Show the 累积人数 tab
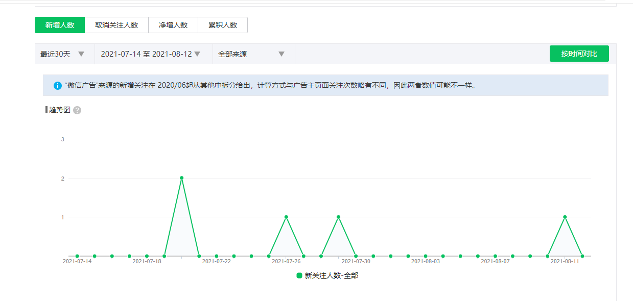Viewport: 633px width, 301px height. point(223,25)
